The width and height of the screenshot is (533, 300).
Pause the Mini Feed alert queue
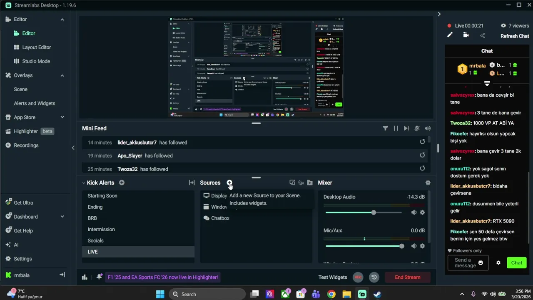tap(396, 128)
